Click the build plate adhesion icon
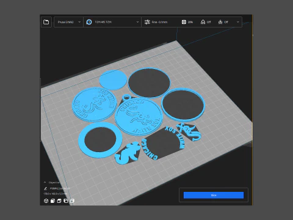Image resolution: width=293 pixels, height=220 pixels. coord(220,22)
